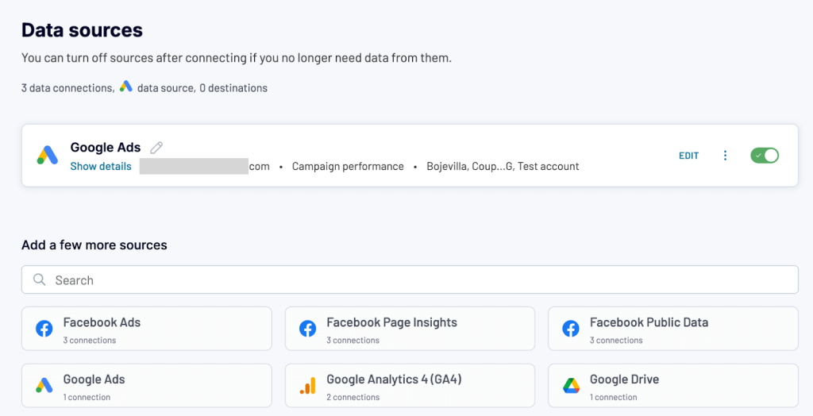
Task: Click the 'Add a few more sources' heading
Action: pyautogui.click(x=94, y=245)
